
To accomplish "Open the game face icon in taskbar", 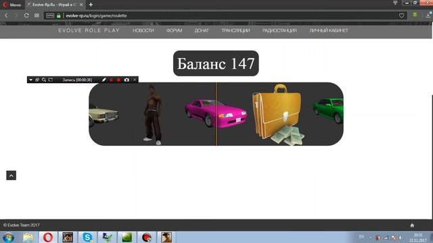I will pos(68,237).
